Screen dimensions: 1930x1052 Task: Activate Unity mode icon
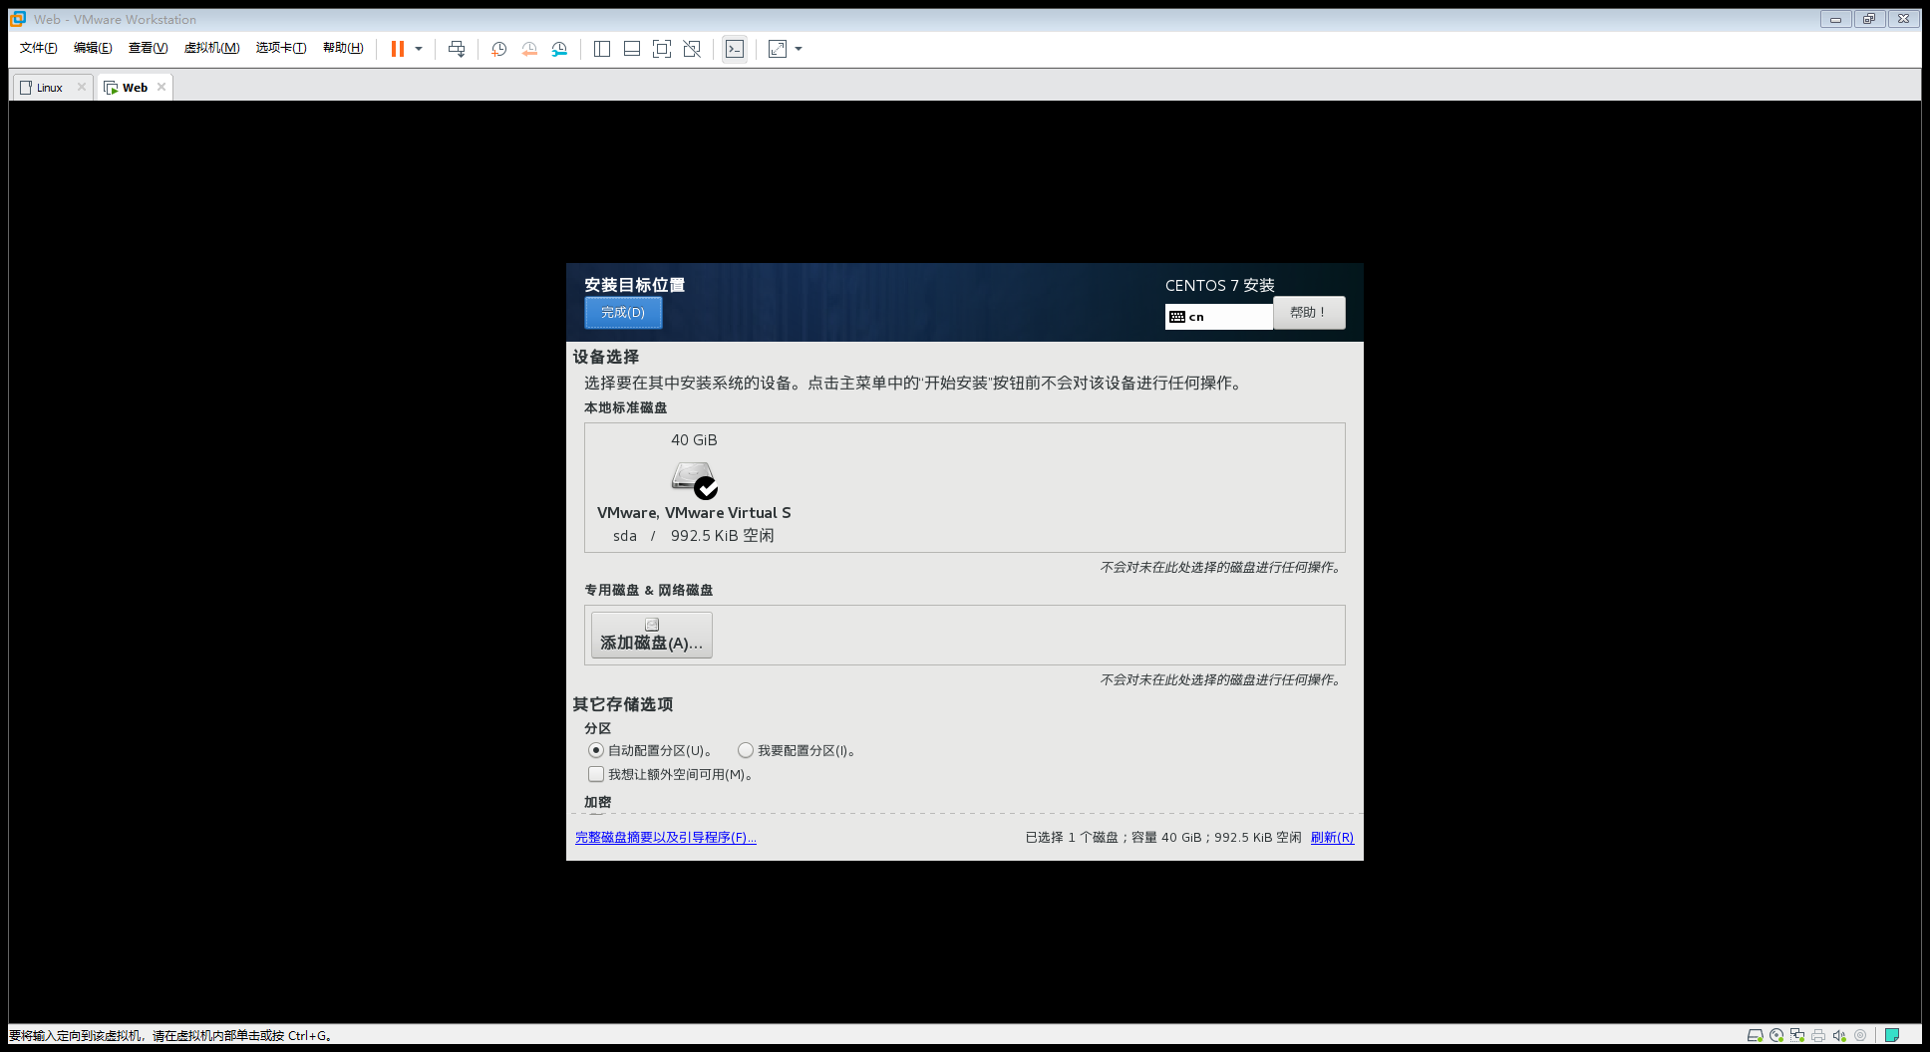click(x=692, y=49)
